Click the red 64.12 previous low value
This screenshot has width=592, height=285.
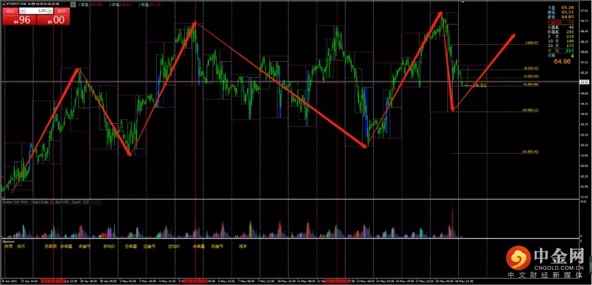click(x=124, y=4)
